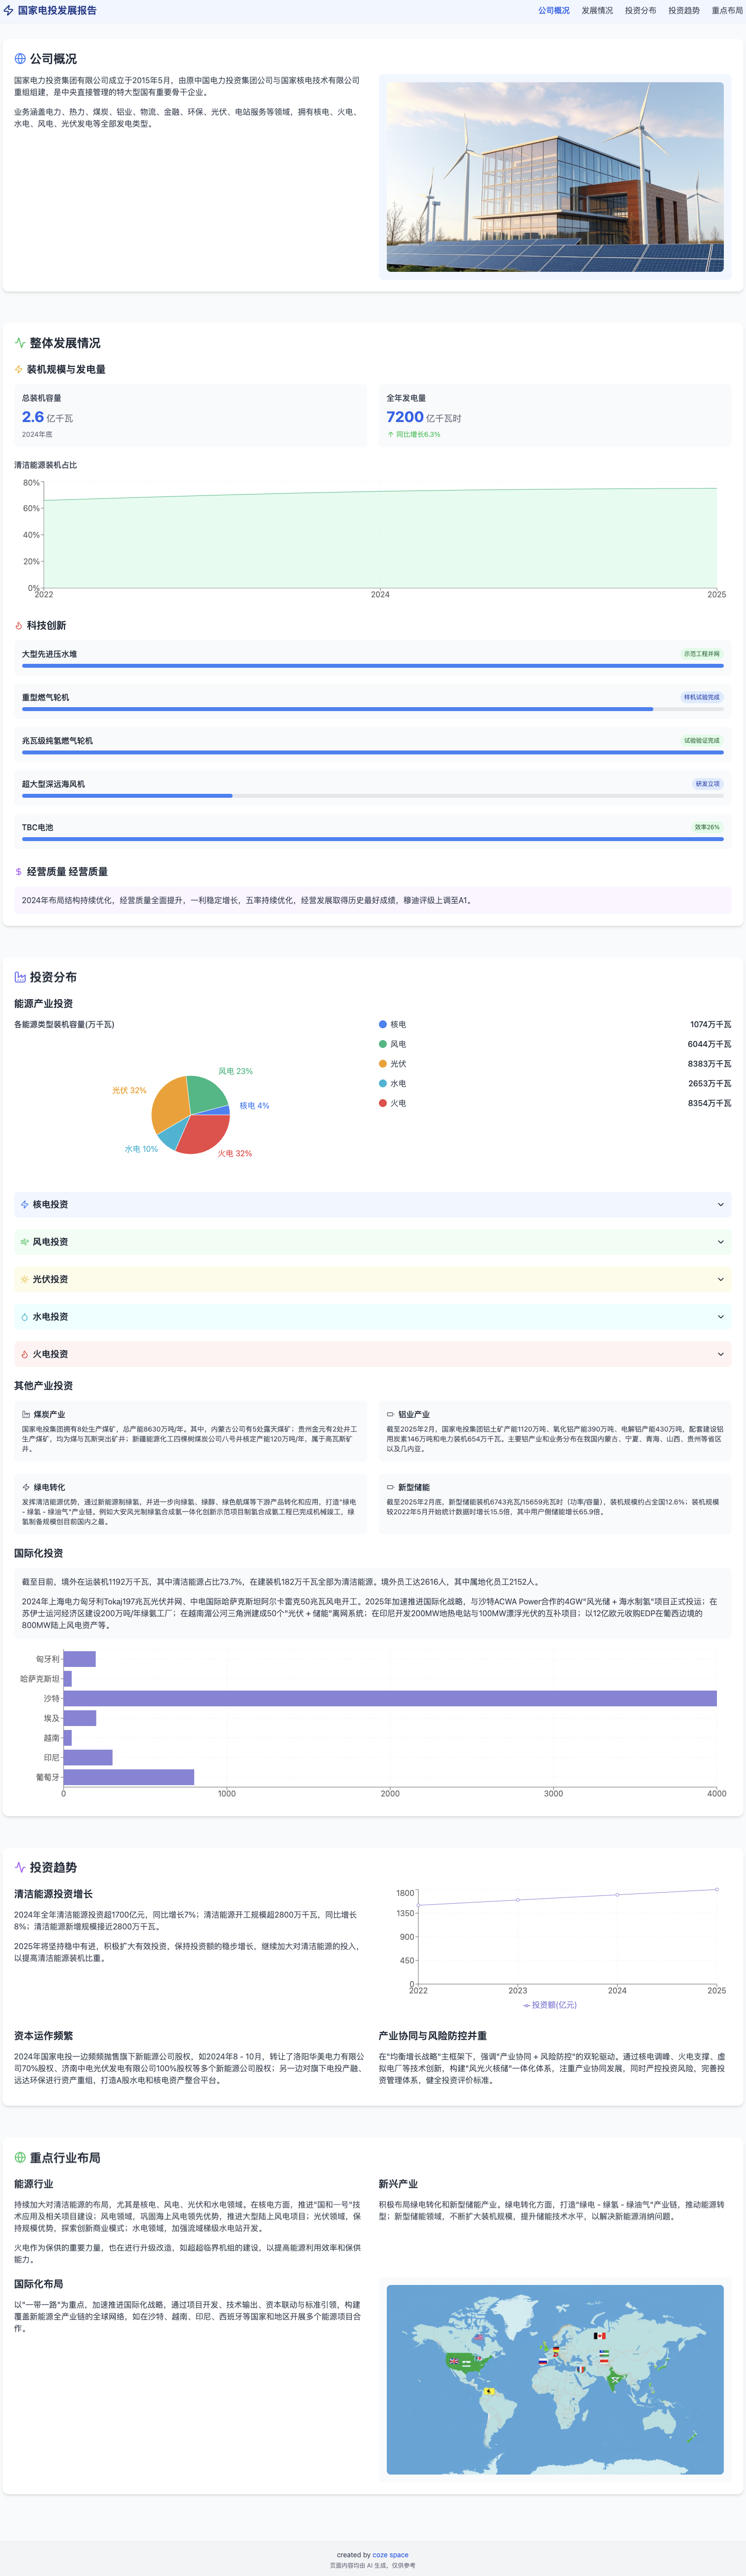Click the 葡萄牙 bar in international chart
The width and height of the screenshot is (746, 2576).
(x=129, y=1777)
